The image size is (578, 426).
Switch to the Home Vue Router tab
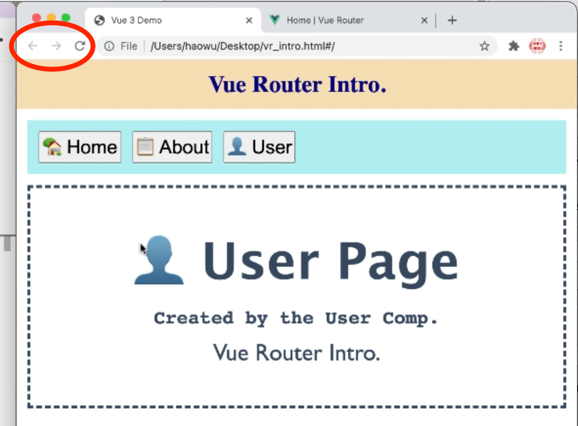pyautogui.click(x=318, y=20)
